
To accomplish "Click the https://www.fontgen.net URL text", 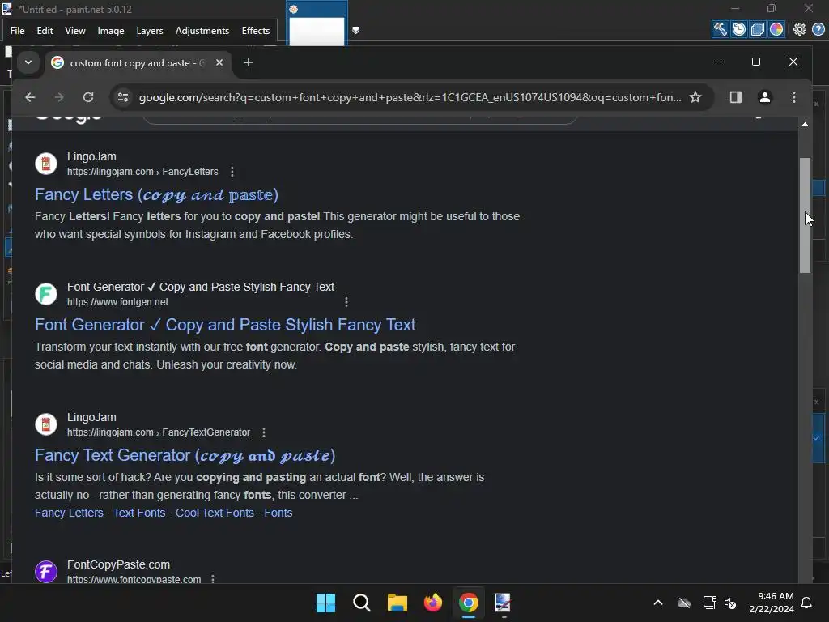I will [117, 302].
